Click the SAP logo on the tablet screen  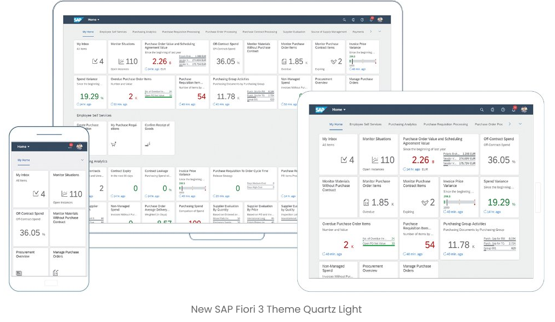coord(320,110)
